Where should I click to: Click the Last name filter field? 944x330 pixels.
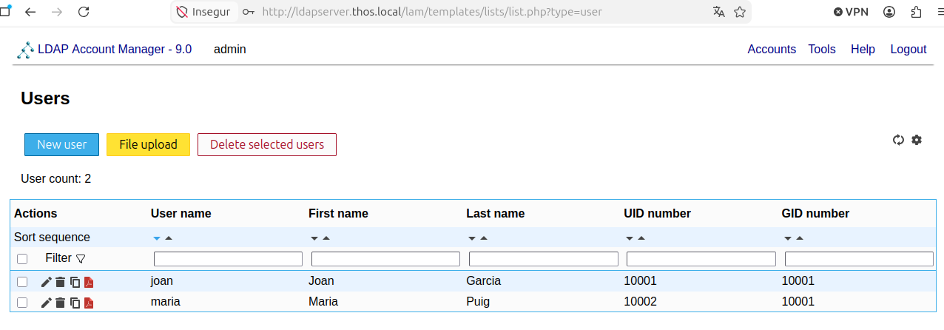click(544, 259)
